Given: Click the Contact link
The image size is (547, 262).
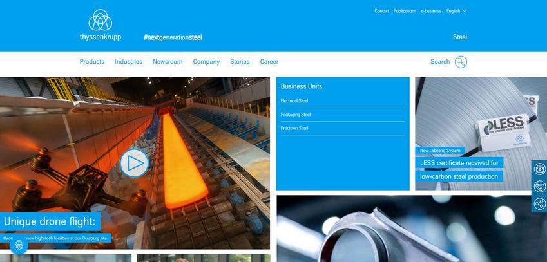Looking at the screenshot, I should [x=381, y=11].
